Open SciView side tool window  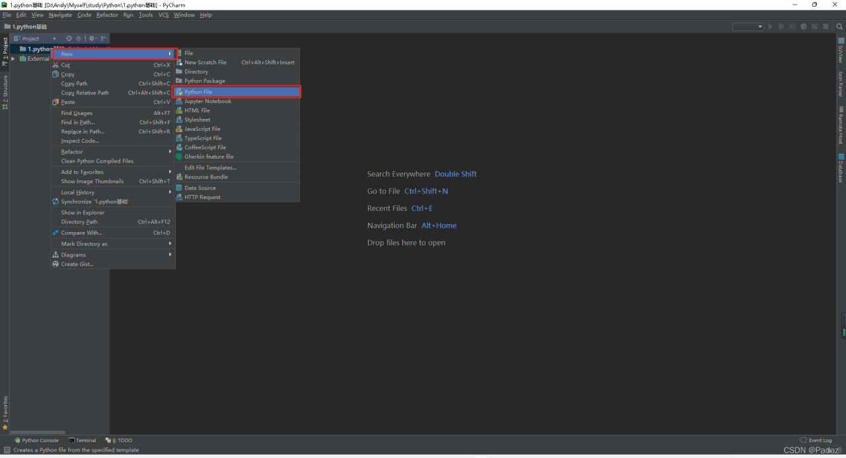point(841,51)
